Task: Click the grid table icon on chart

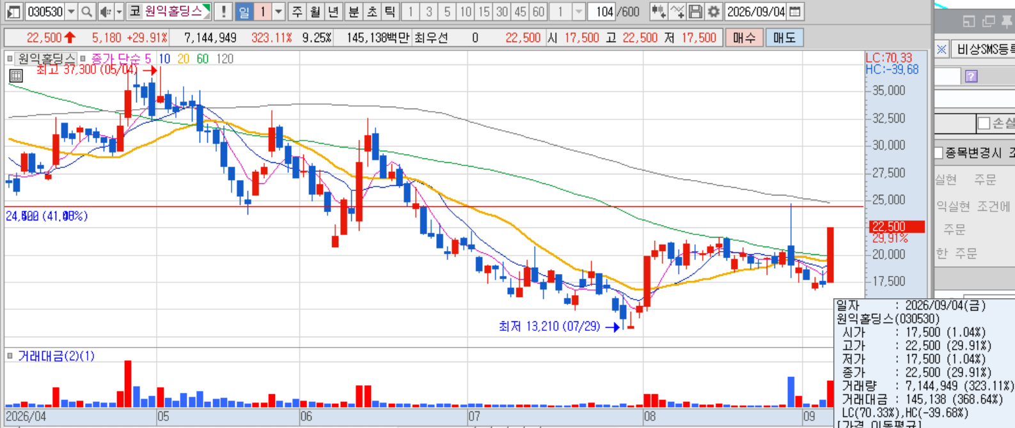Action: [x=16, y=76]
